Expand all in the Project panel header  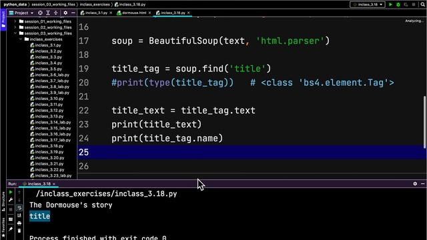point(48,13)
